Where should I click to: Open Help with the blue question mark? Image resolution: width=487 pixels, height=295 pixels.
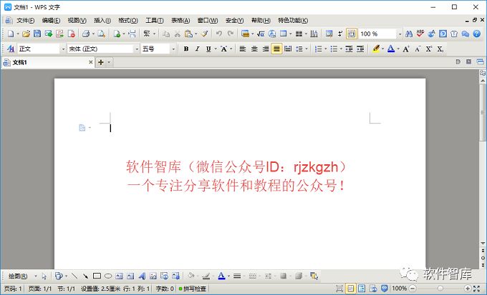pyautogui.click(x=477, y=34)
